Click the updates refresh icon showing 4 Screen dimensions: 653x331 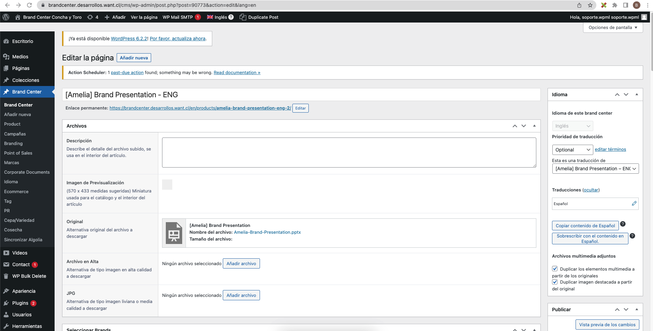click(x=90, y=17)
